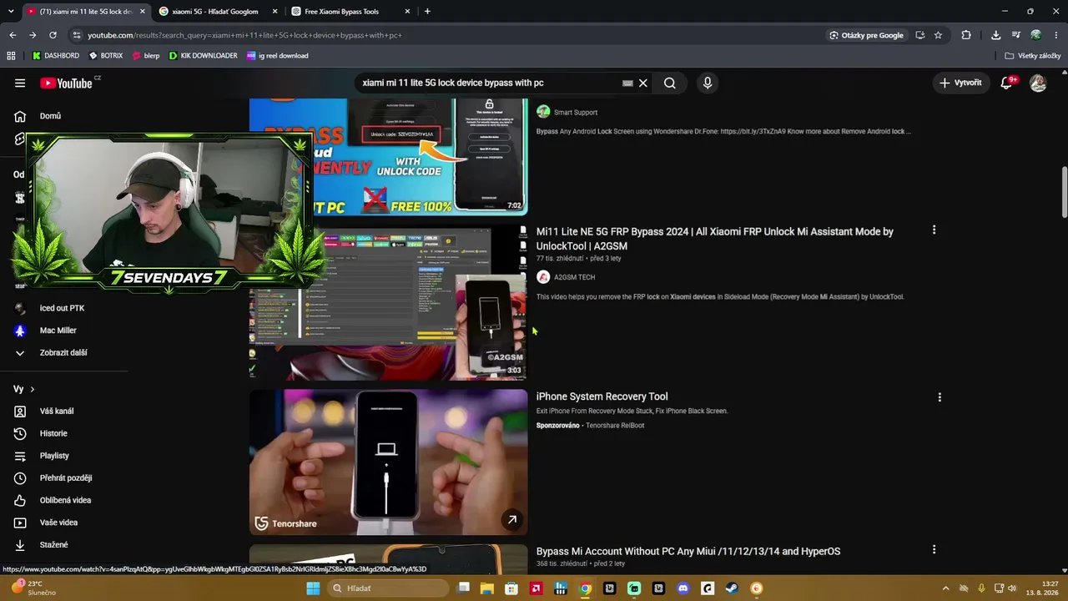Open the DASHBORD bookmark

point(55,56)
